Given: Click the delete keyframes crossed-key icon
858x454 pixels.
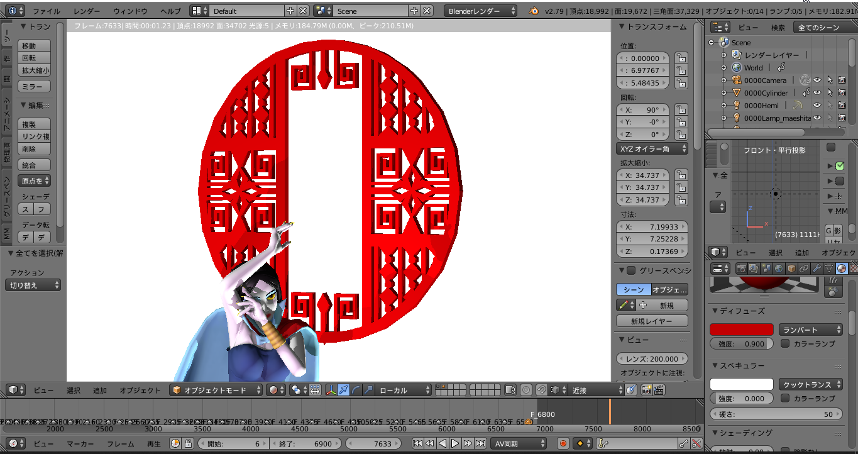Looking at the screenshot, I should [x=696, y=443].
